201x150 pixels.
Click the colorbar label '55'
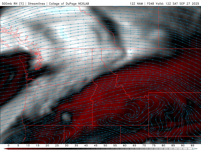(x=115, y=145)
